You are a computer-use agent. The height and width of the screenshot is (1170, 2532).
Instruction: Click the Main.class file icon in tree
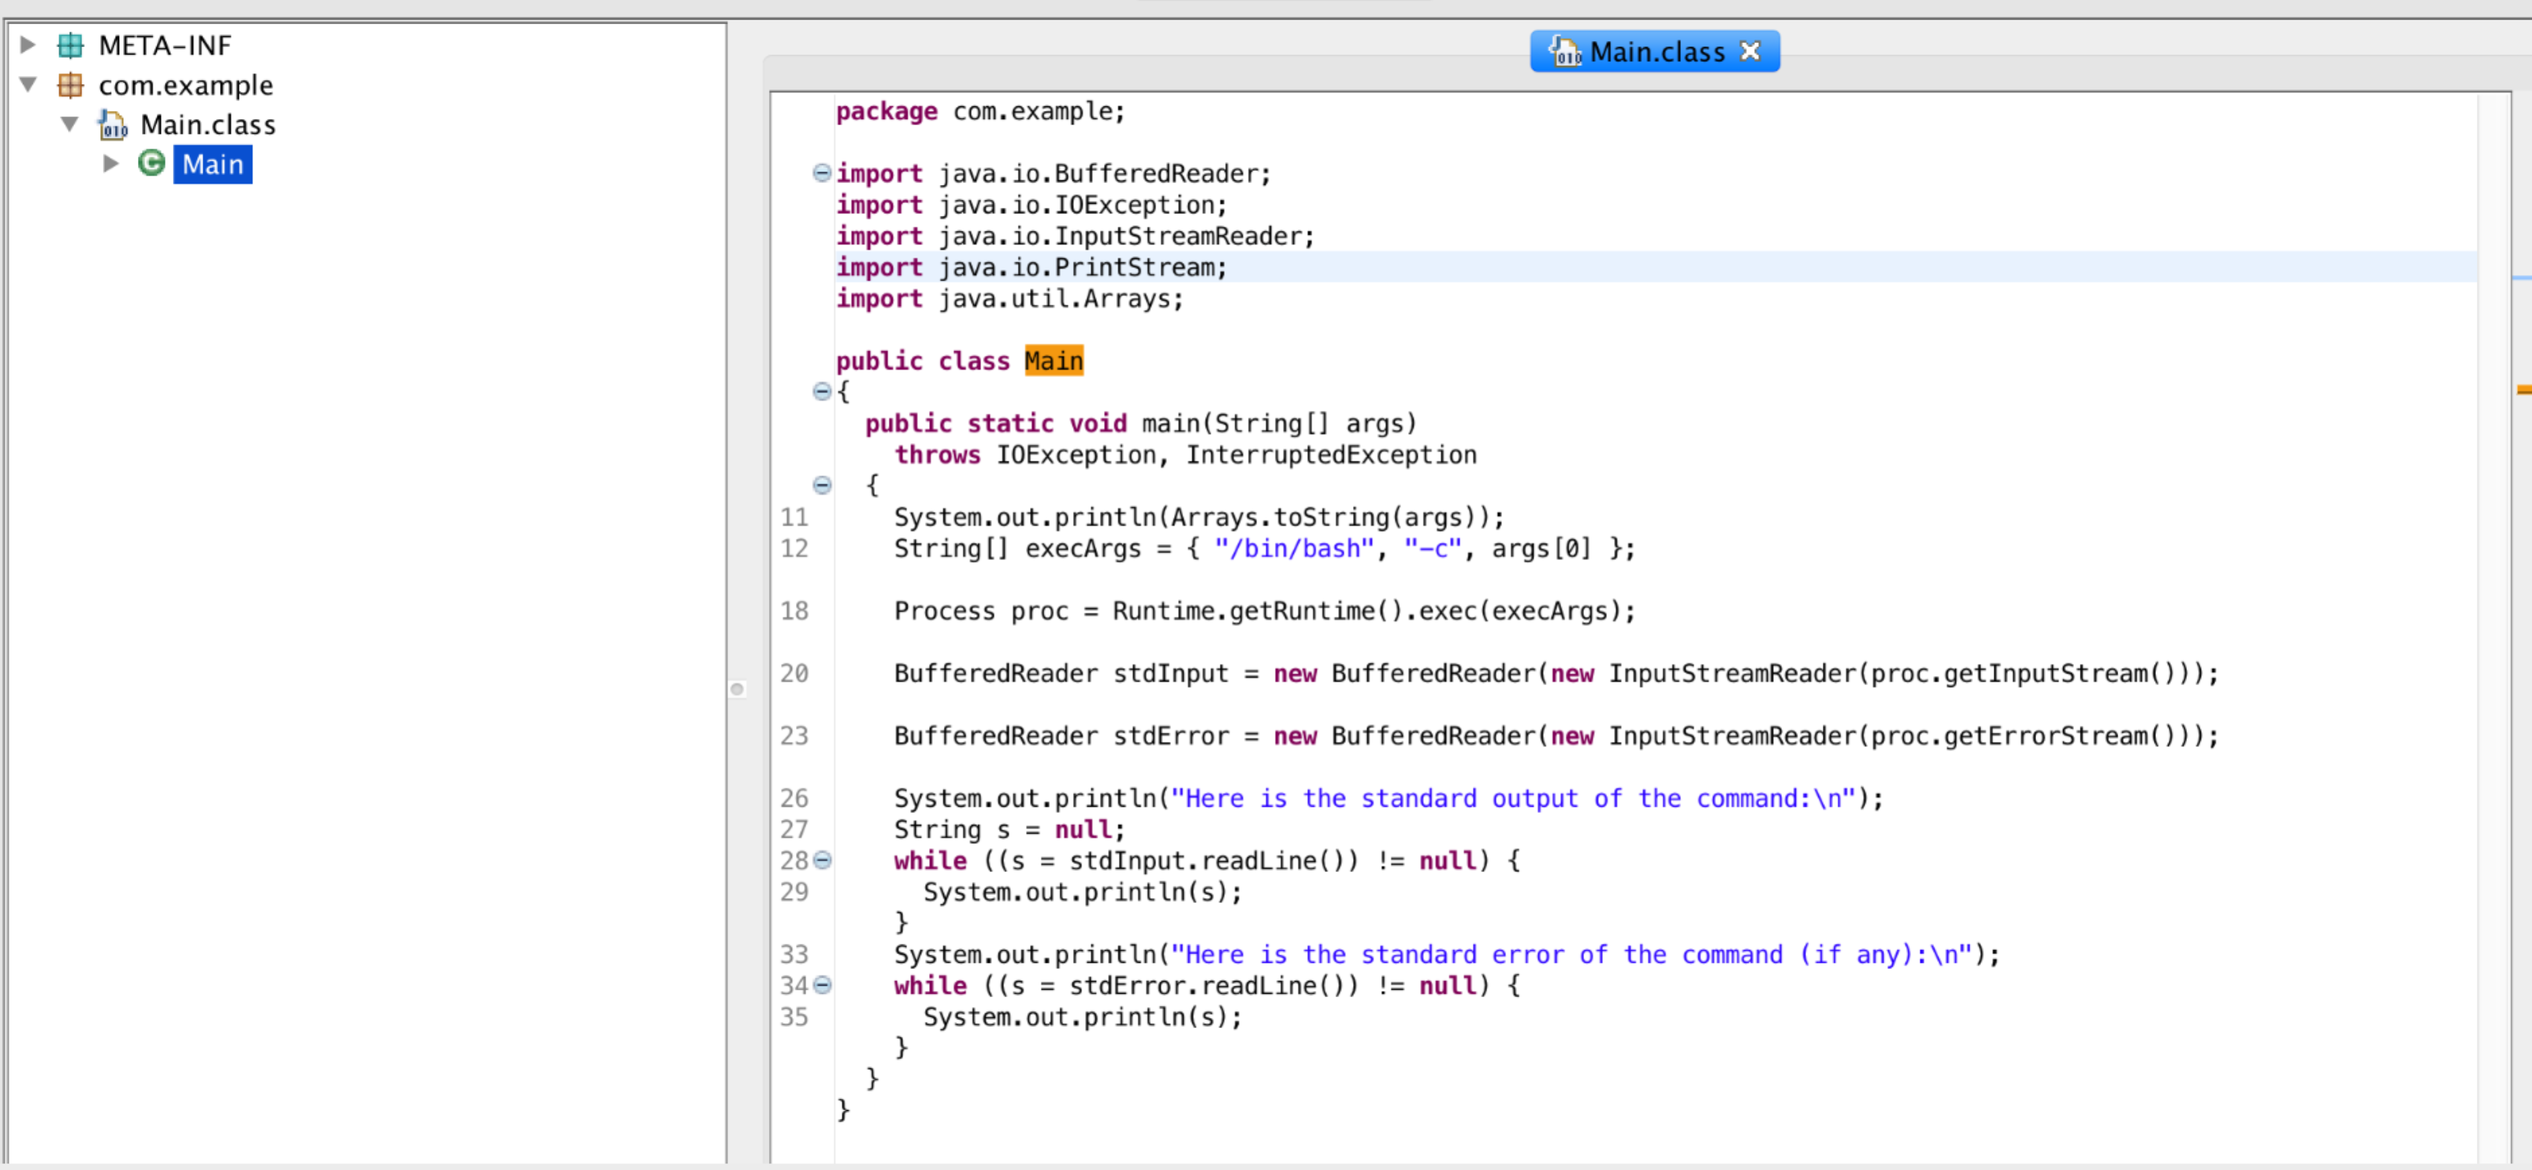pos(113,126)
